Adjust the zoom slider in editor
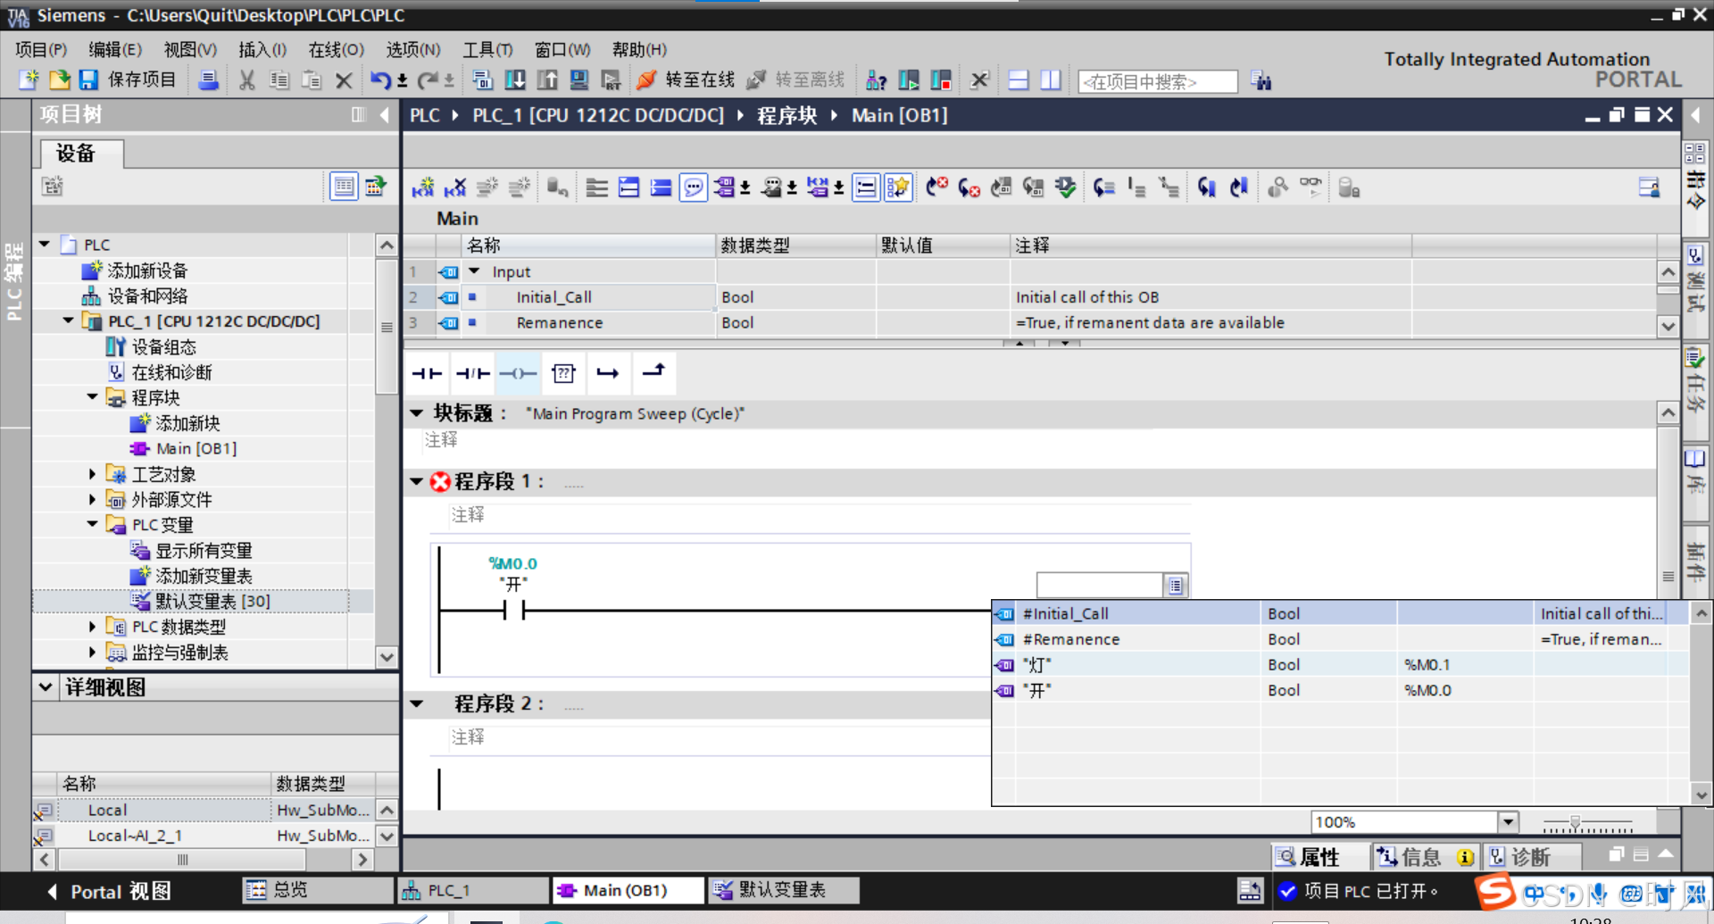 pos(1576,822)
